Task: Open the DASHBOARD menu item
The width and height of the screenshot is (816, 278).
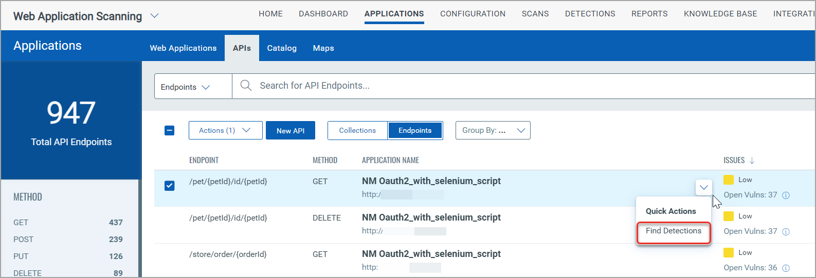Action: click(323, 14)
